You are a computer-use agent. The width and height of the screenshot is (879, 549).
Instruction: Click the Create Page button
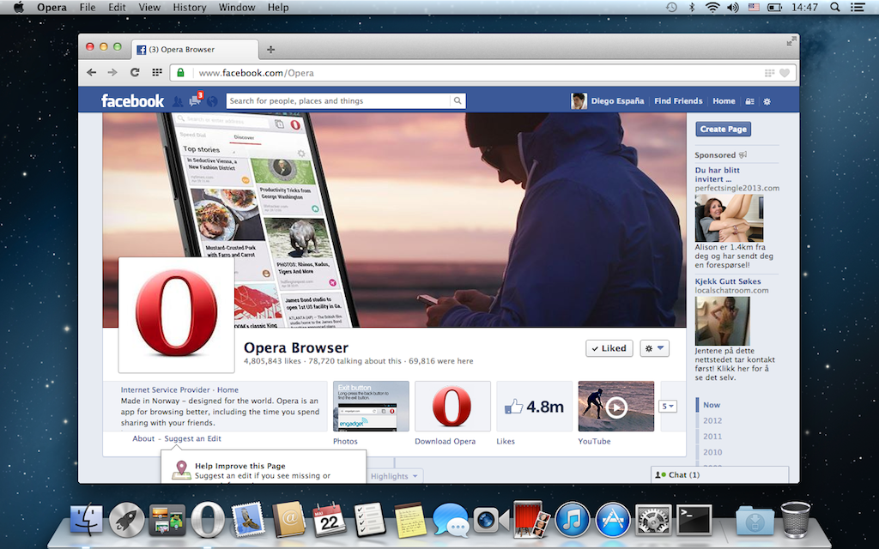pyautogui.click(x=724, y=129)
